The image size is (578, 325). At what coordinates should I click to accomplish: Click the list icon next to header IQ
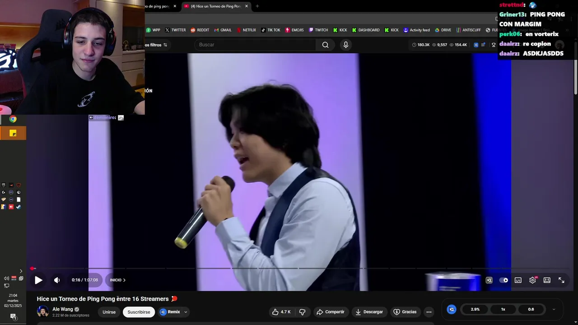484,45
